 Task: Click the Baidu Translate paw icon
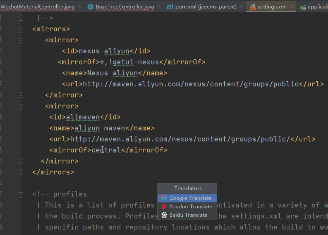tap(164, 215)
